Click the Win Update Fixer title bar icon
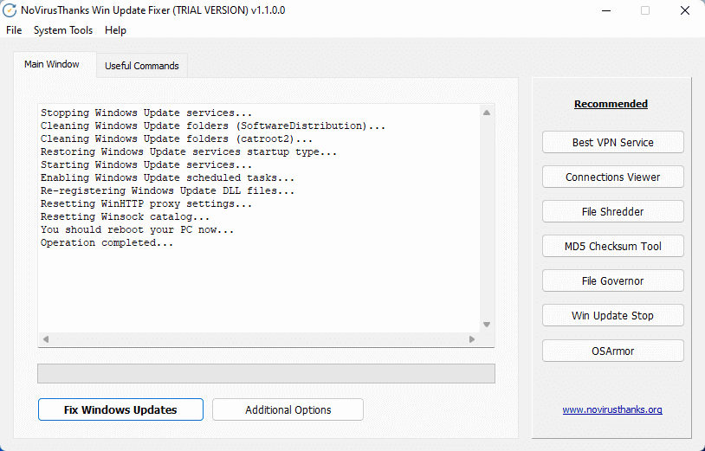This screenshot has height=451, width=705. coord(10,10)
